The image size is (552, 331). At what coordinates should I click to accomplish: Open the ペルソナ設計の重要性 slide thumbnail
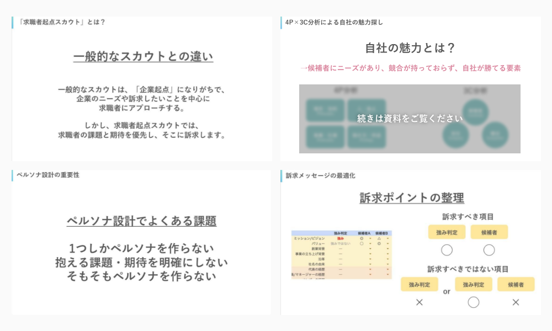[141, 242]
